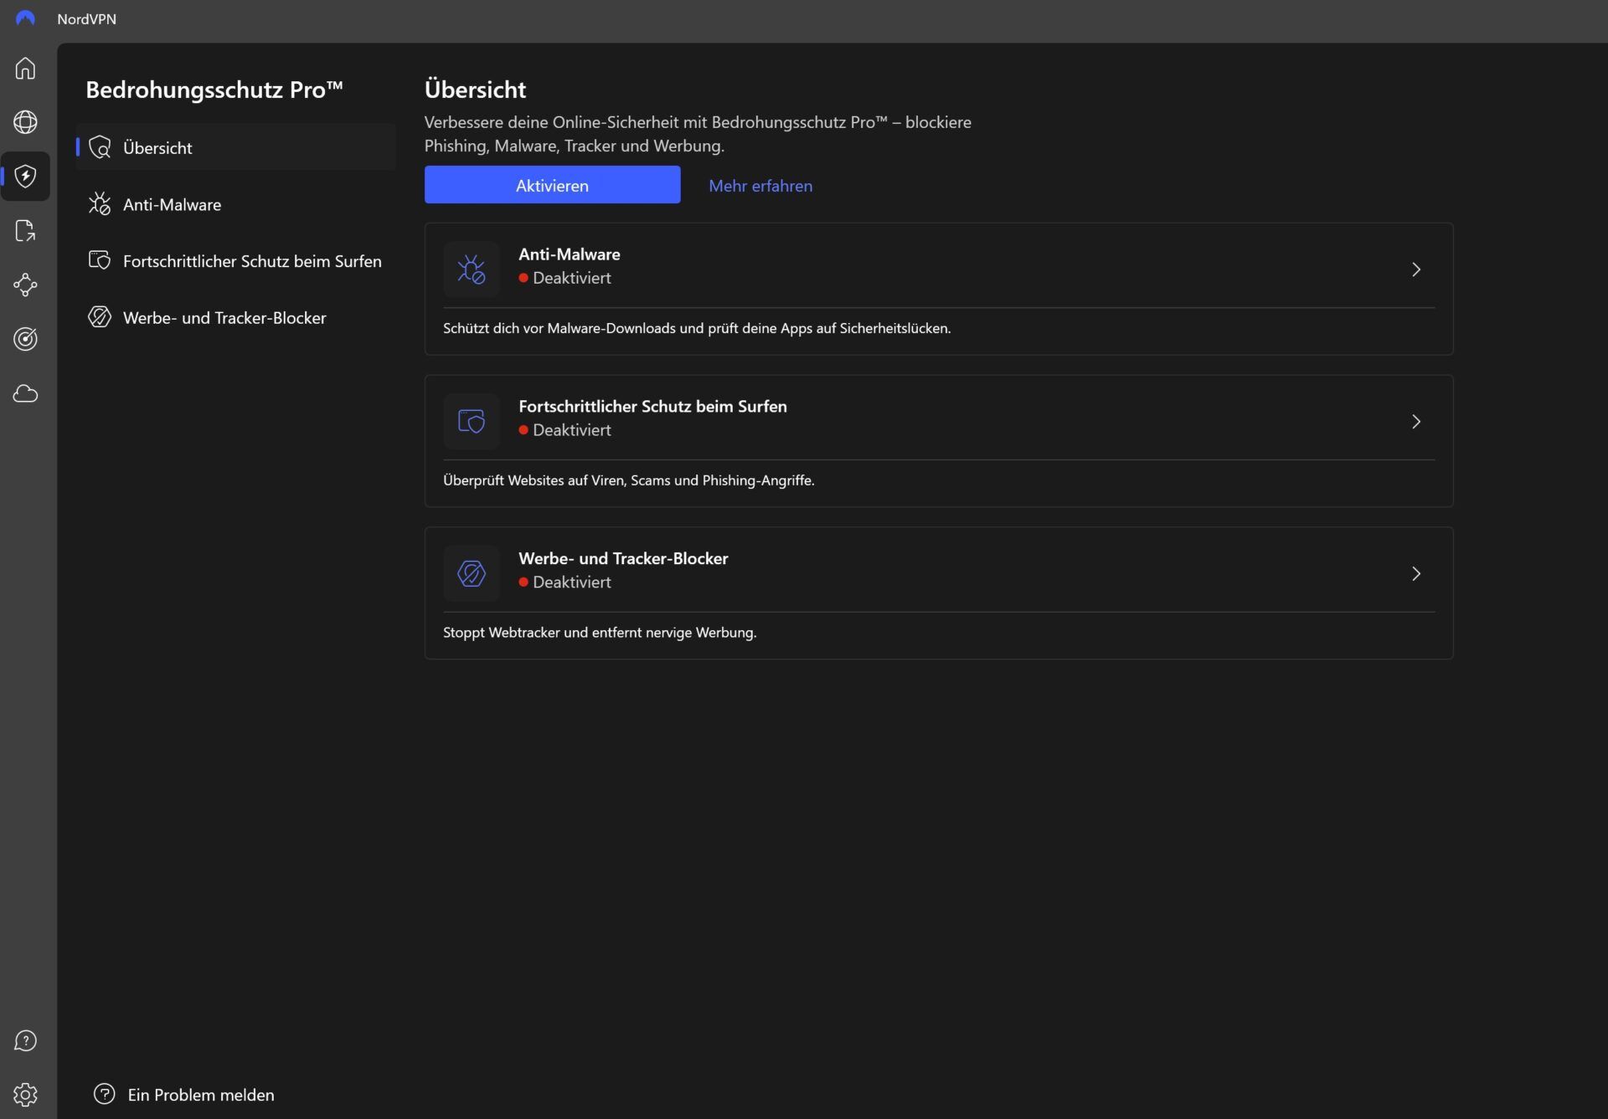Open the cloud icon in sidebar
The height and width of the screenshot is (1119, 1608).
click(x=25, y=393)
